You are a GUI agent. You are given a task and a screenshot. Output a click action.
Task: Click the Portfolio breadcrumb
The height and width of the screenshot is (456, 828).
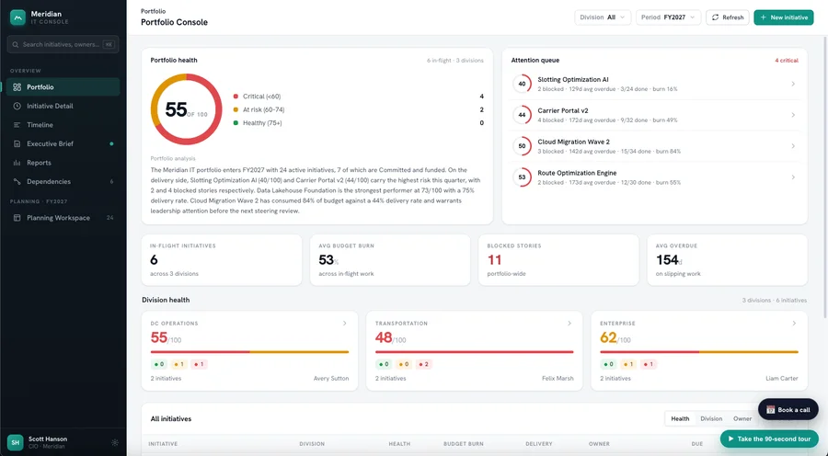point(153,11)
